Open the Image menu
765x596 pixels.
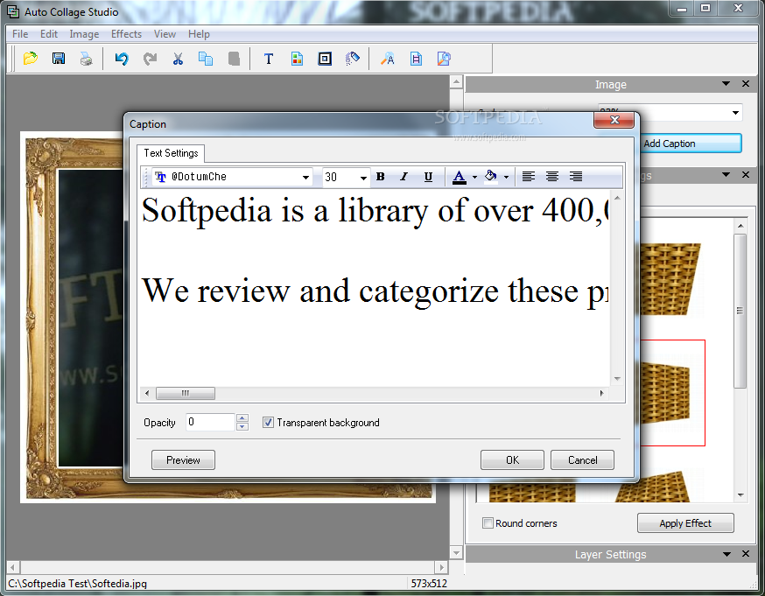(84, 34)
